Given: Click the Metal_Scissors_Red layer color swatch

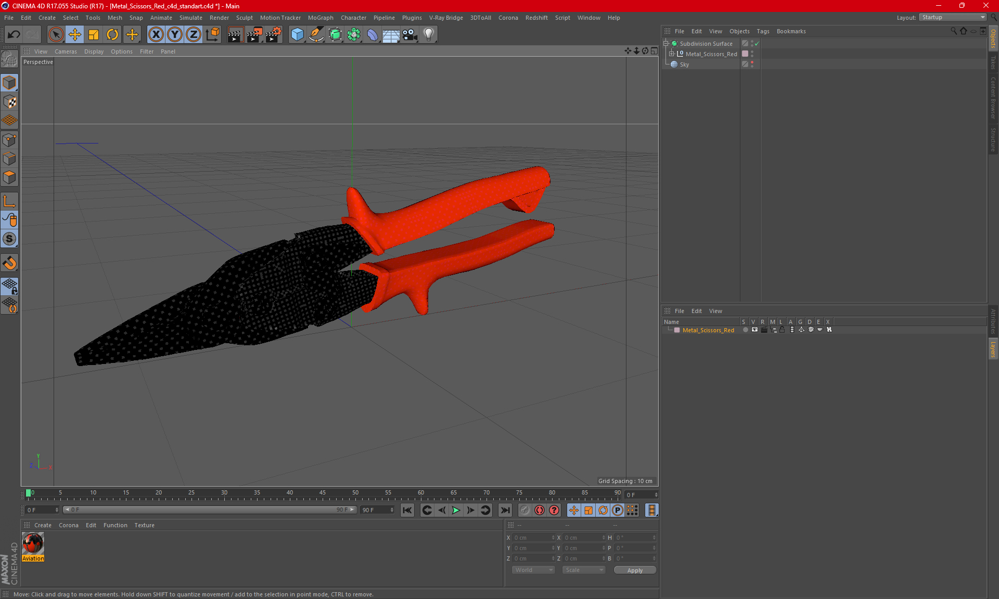Looking at the screenshot, I should point(677,330).
